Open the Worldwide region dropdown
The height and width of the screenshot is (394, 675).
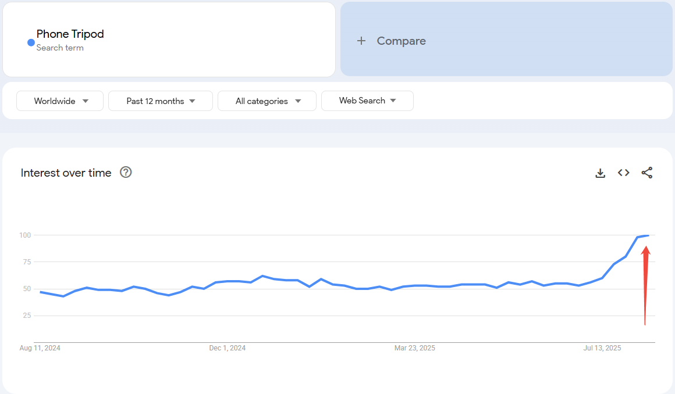[x=59, y=101]
